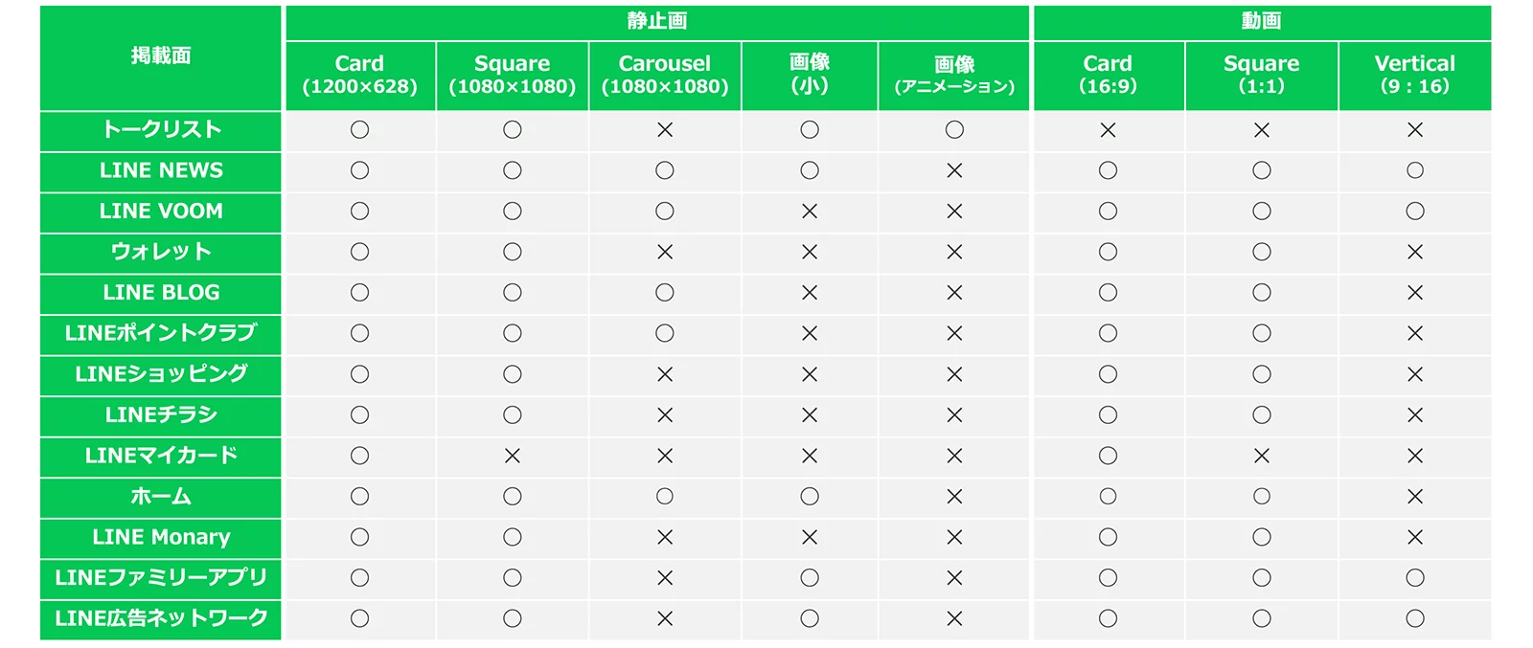Click the cross for LINE VOOM 画像(小)
Screen dimensions: 1533x648
click(x=810, y=212)
